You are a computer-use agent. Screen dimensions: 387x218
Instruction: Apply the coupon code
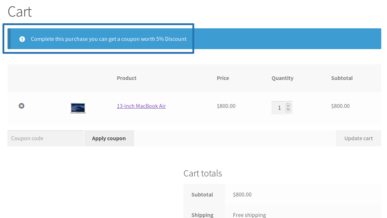click(x=109, y=138)
